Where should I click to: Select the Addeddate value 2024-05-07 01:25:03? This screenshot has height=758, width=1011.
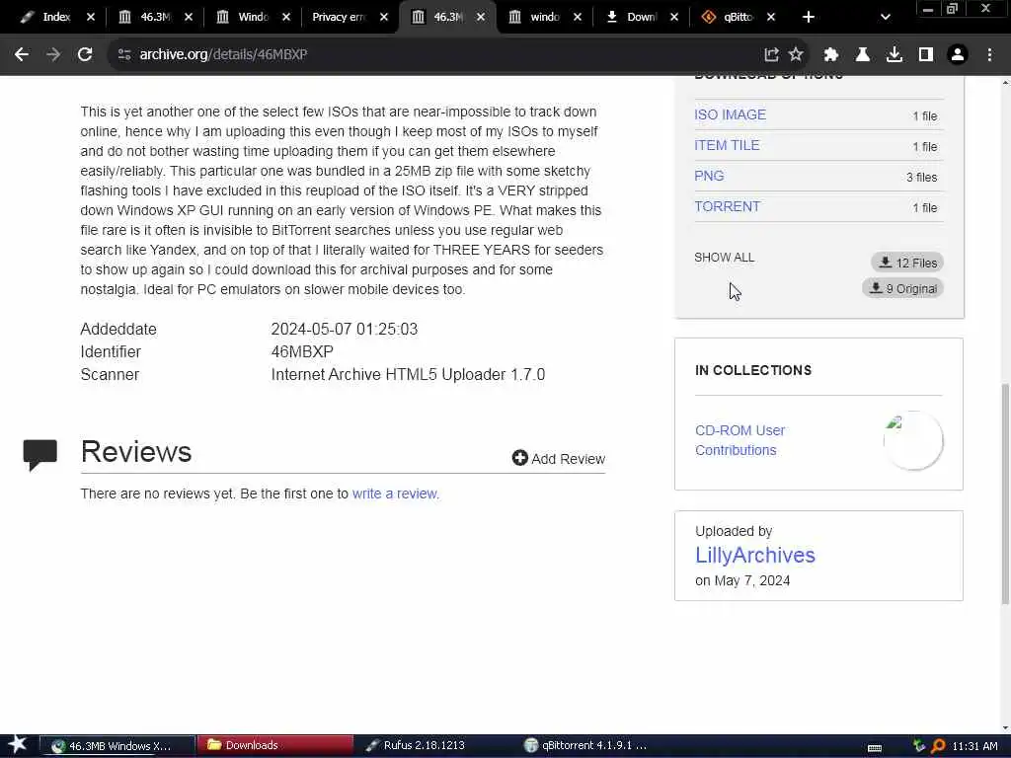click(x=345, y=329)
